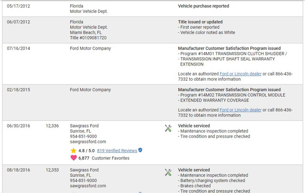
Task: Click the 02/18/2015 date entry
Action: click(x=19, y=90)
